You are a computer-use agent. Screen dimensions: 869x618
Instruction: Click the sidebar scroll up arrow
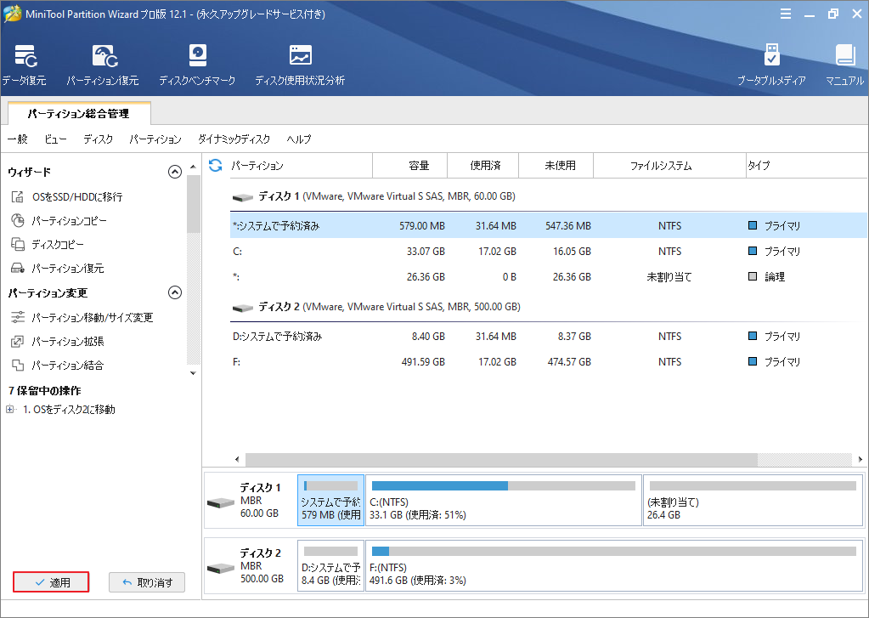pyautogui.click(x=193, y=167)
